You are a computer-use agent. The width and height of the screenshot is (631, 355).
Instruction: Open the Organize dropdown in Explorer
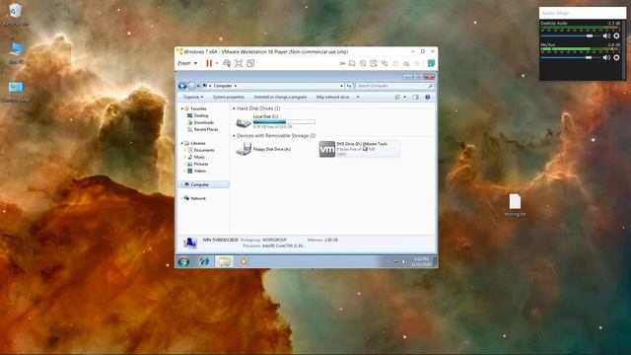click(193, 97)
